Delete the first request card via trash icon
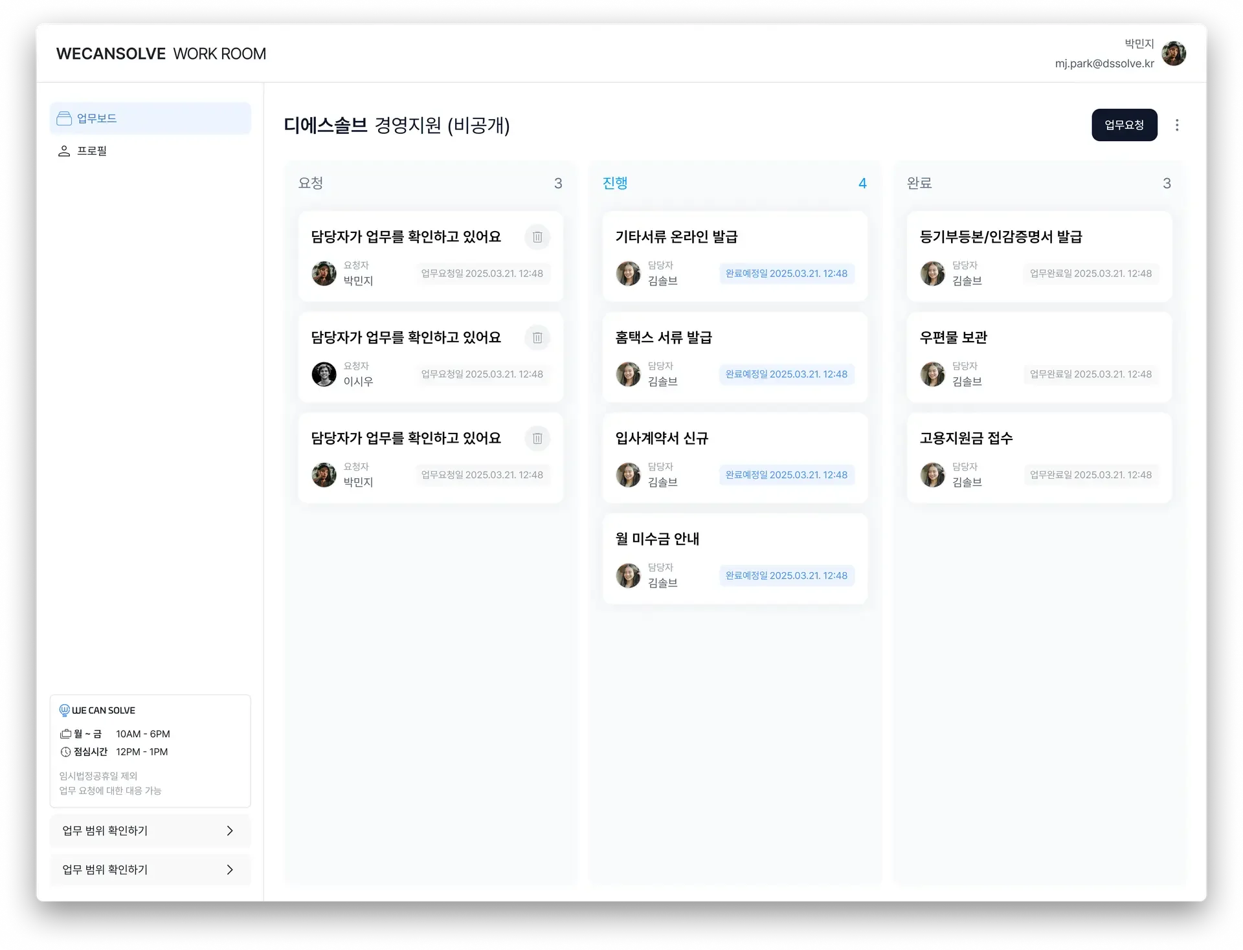1243x950 pixels. pos(537,237)
